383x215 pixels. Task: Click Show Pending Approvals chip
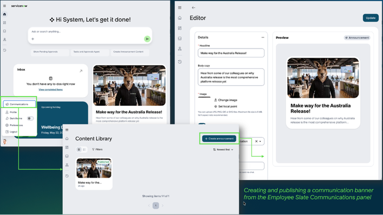(x=50, y=52)
